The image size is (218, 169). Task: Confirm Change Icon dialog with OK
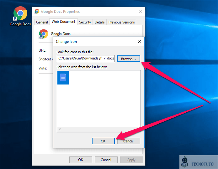click(x=103, y=141)
